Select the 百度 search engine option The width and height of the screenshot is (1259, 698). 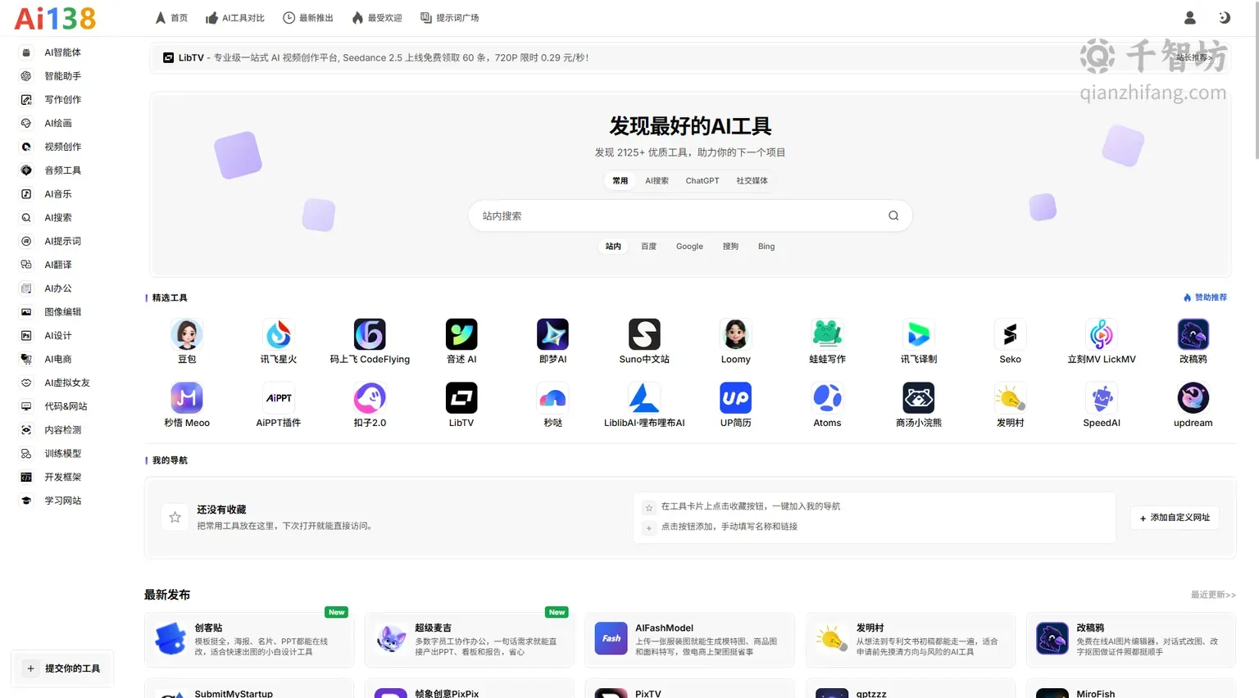click(648, 246)
